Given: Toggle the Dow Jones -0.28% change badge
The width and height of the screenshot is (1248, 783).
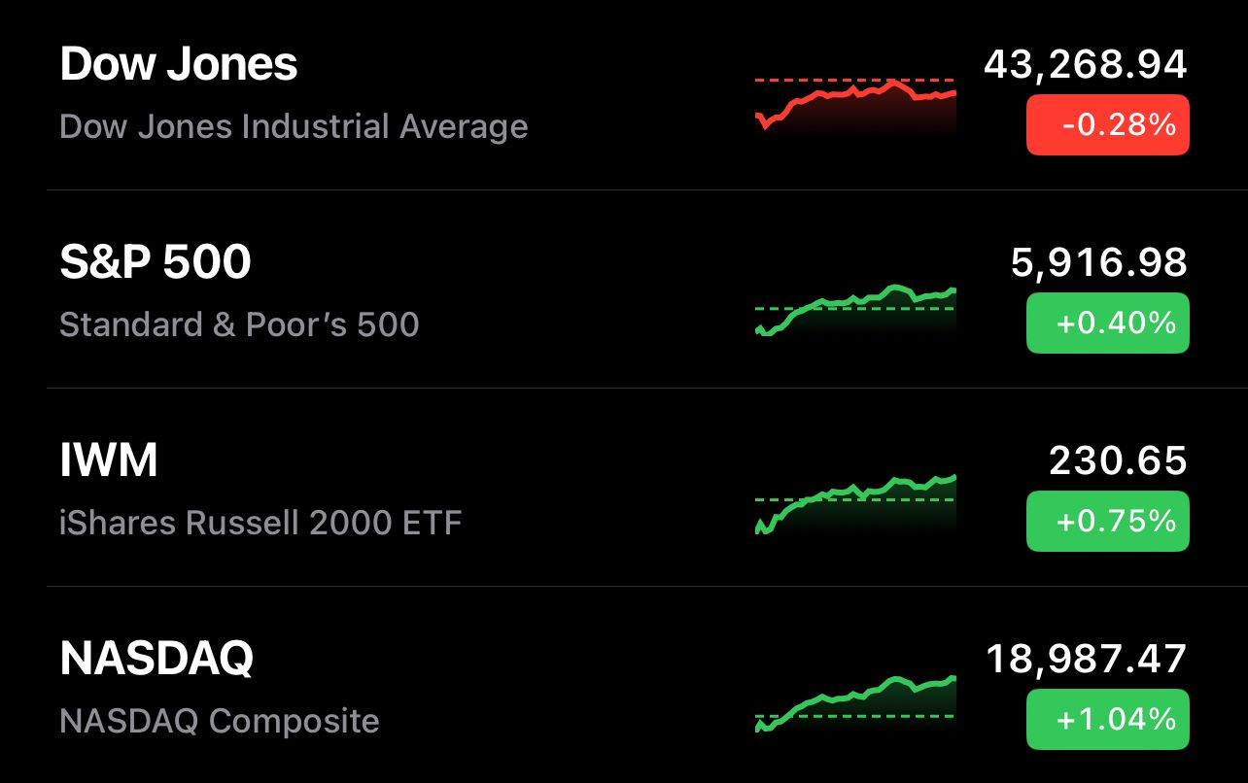Looking at the screenshot, I should pos(1108,125).
